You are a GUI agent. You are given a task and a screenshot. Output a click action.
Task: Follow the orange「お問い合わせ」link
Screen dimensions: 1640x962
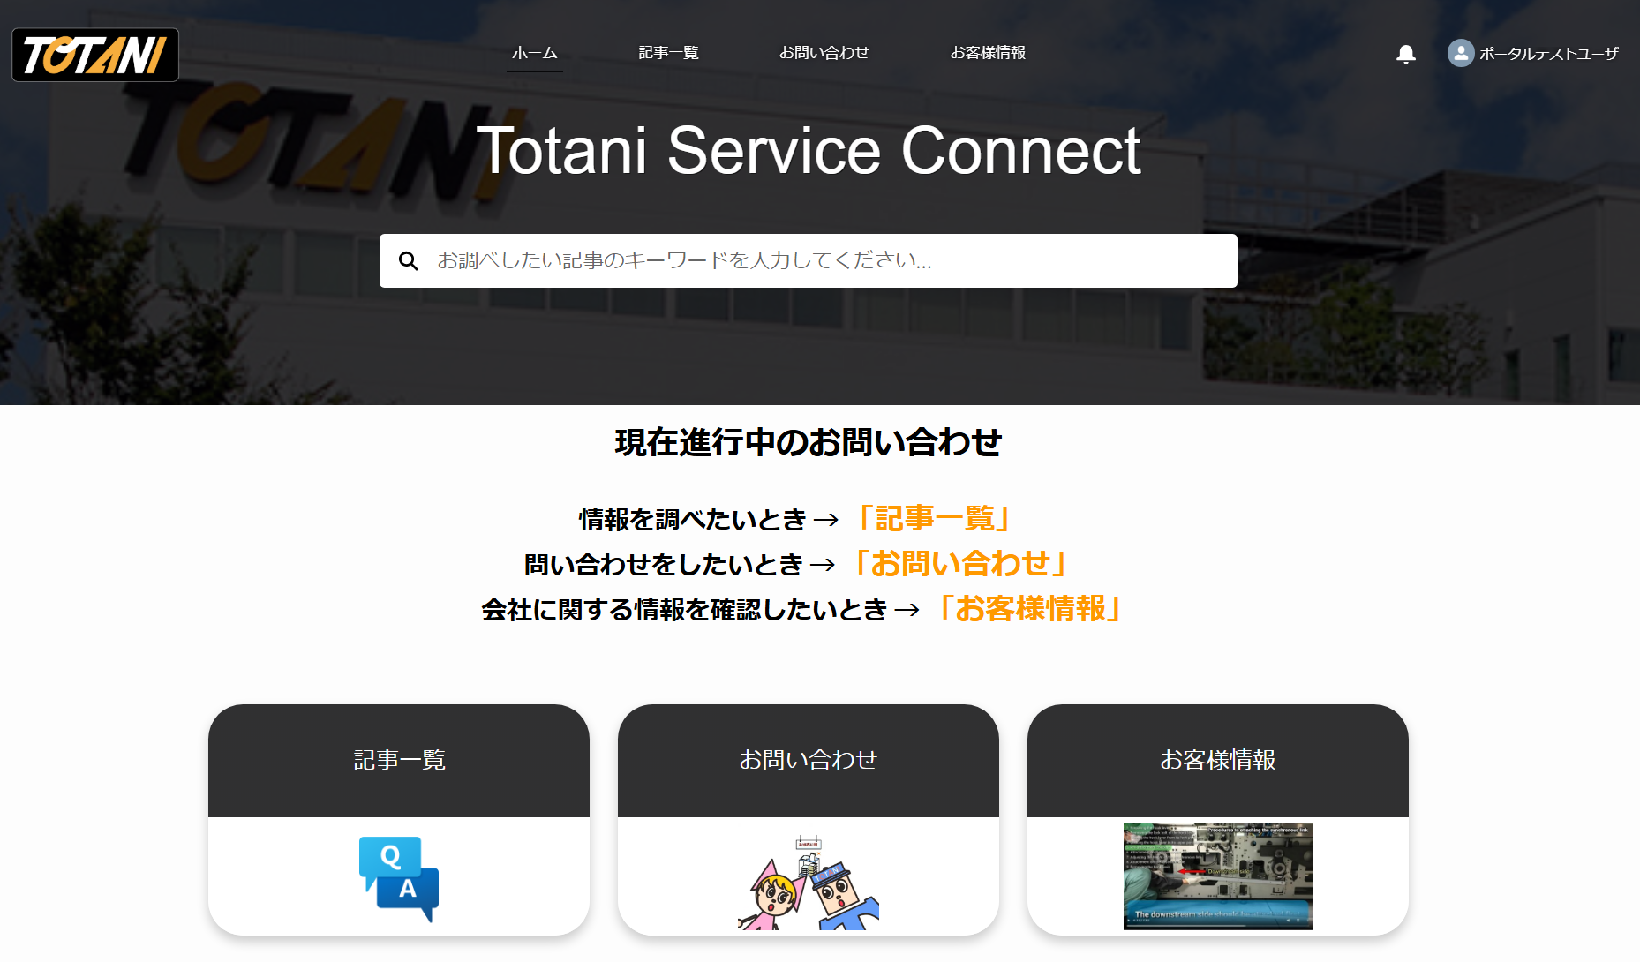click(x=960, y=563)
